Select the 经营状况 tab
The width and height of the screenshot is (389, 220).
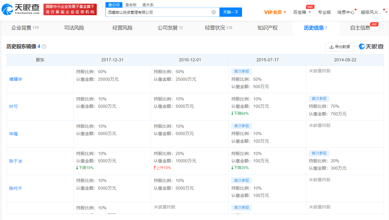(218, 28)
